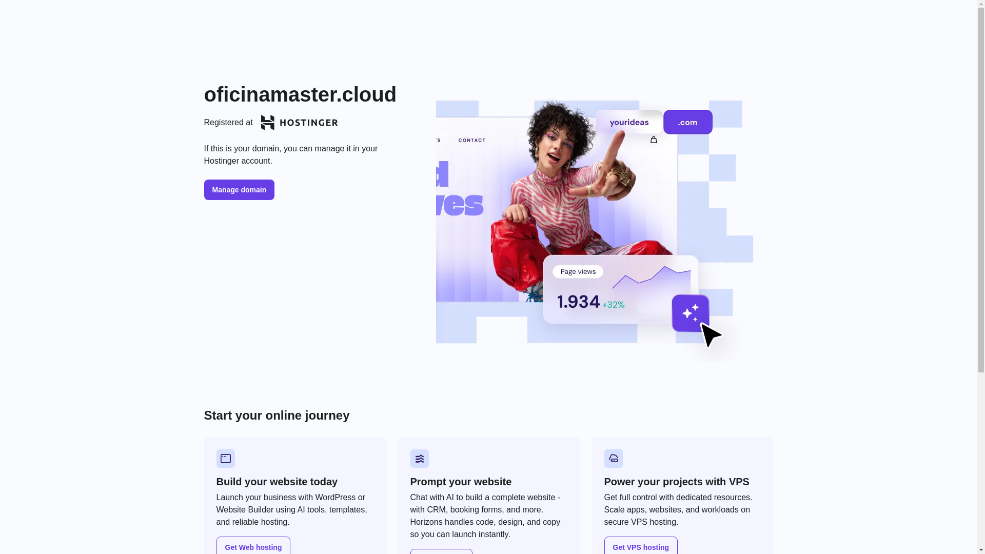Click the Page views label pill
985x554 pixels.
pyautogui.click(x=578, y=272)
